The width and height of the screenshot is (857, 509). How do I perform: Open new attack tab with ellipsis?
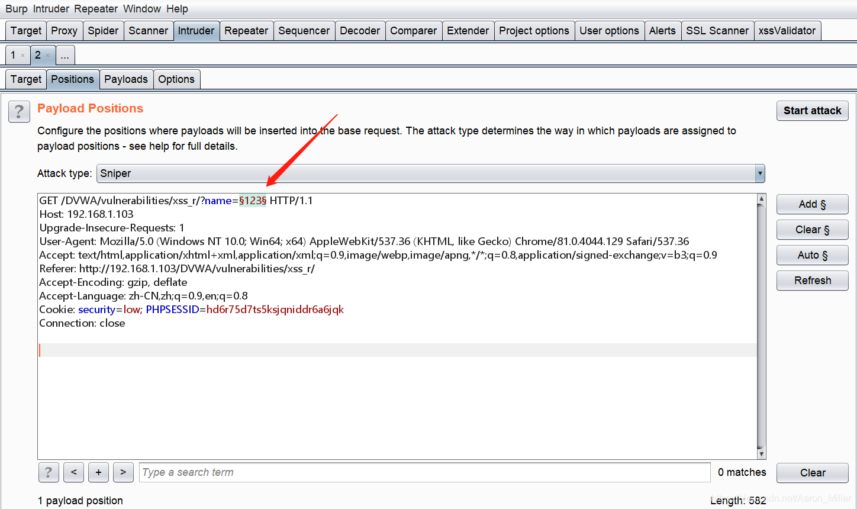pos(65,55)
